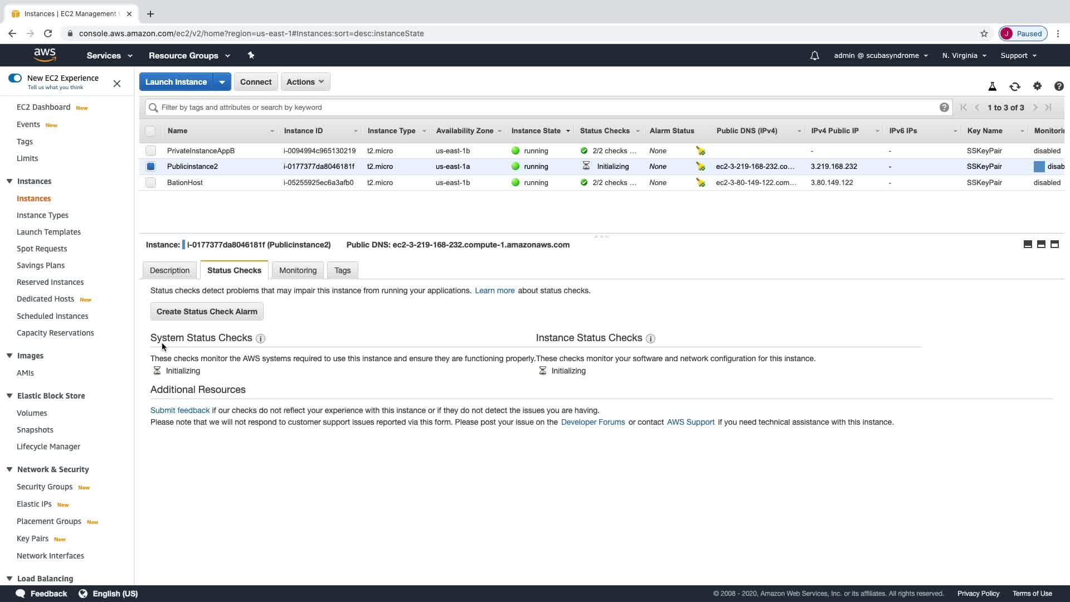The height and width of the screenshot is (602, 1070).
Task: Click the notifications bell icon
Action: click(x=815, y=56)
